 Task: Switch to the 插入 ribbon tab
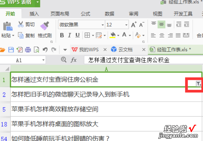coord(34,14)
